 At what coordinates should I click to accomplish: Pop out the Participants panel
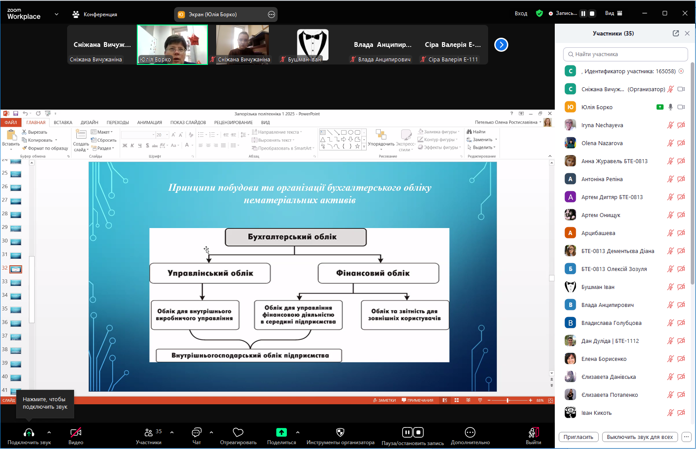[x=675, y=33]
